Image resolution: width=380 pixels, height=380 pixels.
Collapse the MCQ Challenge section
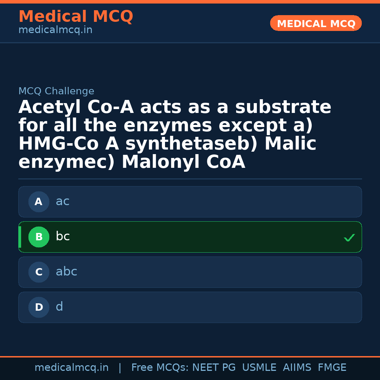point(56,91)
